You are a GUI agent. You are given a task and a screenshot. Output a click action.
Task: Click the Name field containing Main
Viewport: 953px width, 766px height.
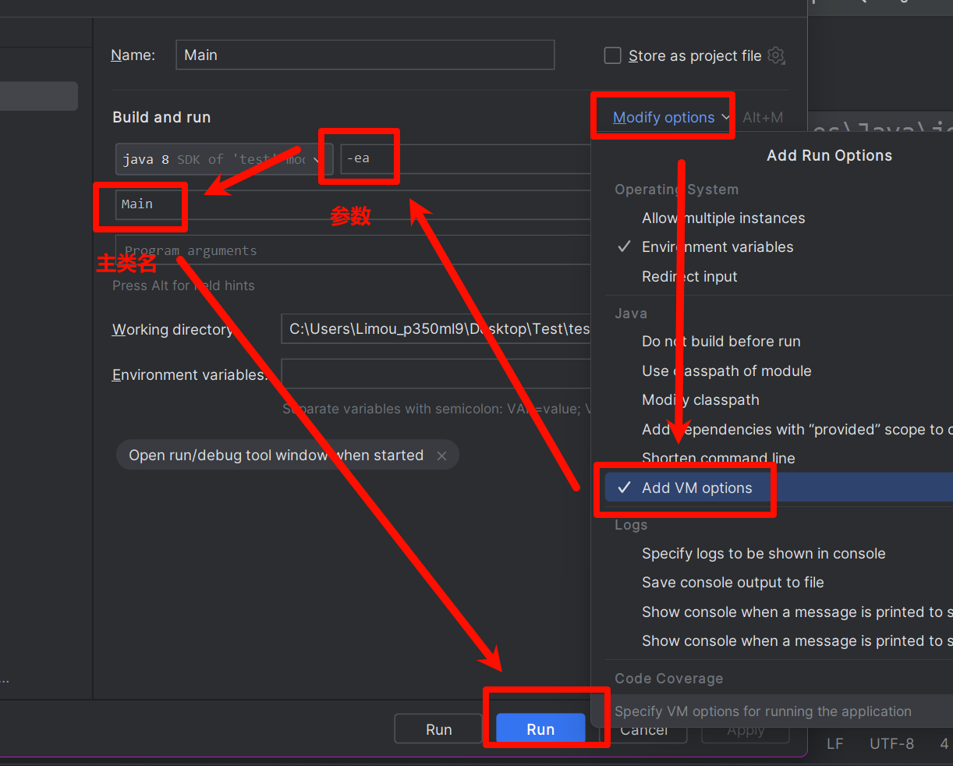[x=364, y=55]
